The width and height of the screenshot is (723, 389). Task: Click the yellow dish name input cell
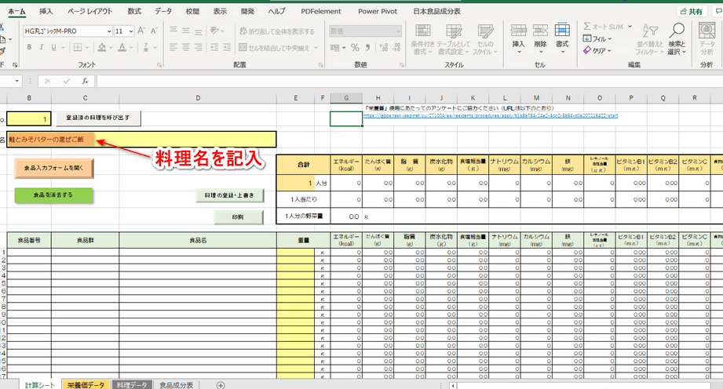click(x=141, y=140)
